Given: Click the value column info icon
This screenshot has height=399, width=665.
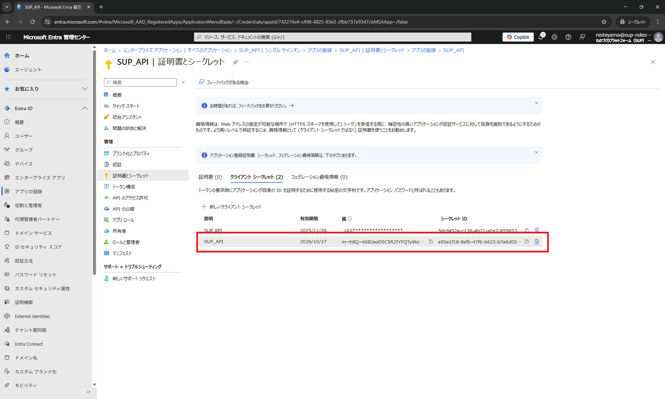Looking at the screenshot, I should pos(350,219).
